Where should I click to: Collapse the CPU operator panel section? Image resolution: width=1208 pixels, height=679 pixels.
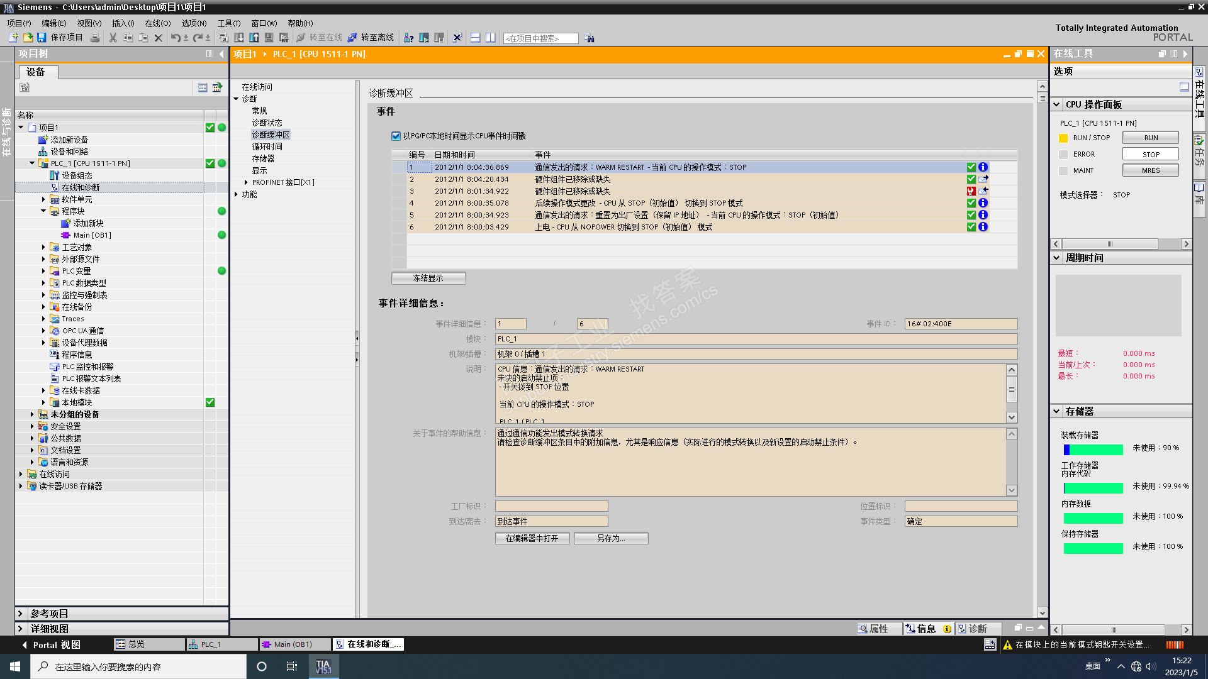pyautogui.click(x=1057, y=104)
